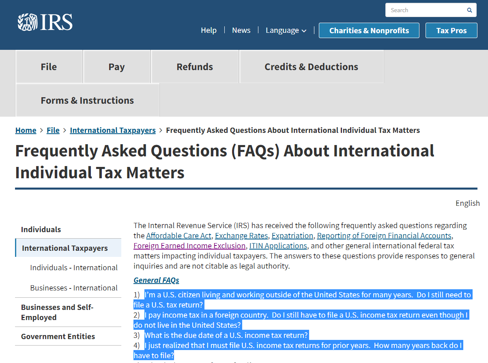The image size is (488, 363).
Task: Switch to the Refunds tab
Action: click(x=195, y=66)
